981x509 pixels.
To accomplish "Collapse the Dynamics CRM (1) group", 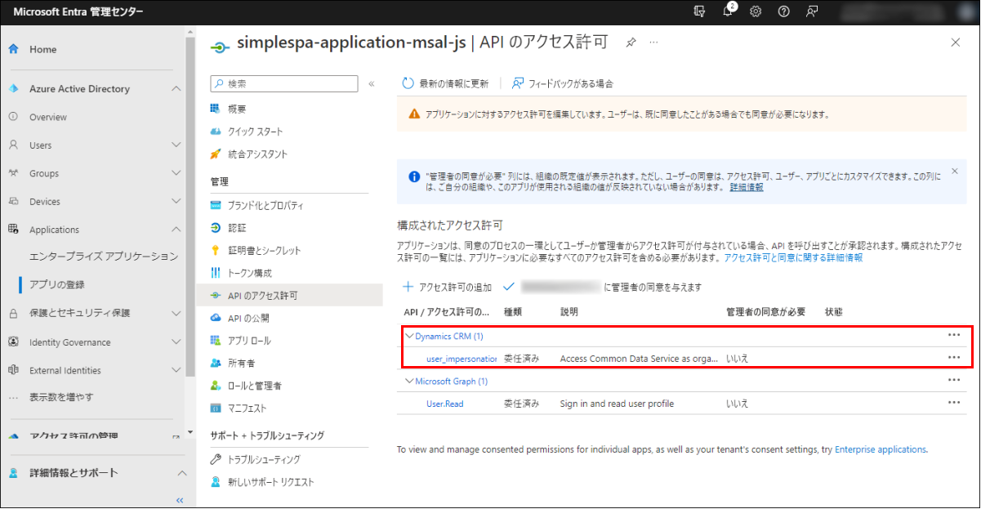I will (x=409, y=336).
